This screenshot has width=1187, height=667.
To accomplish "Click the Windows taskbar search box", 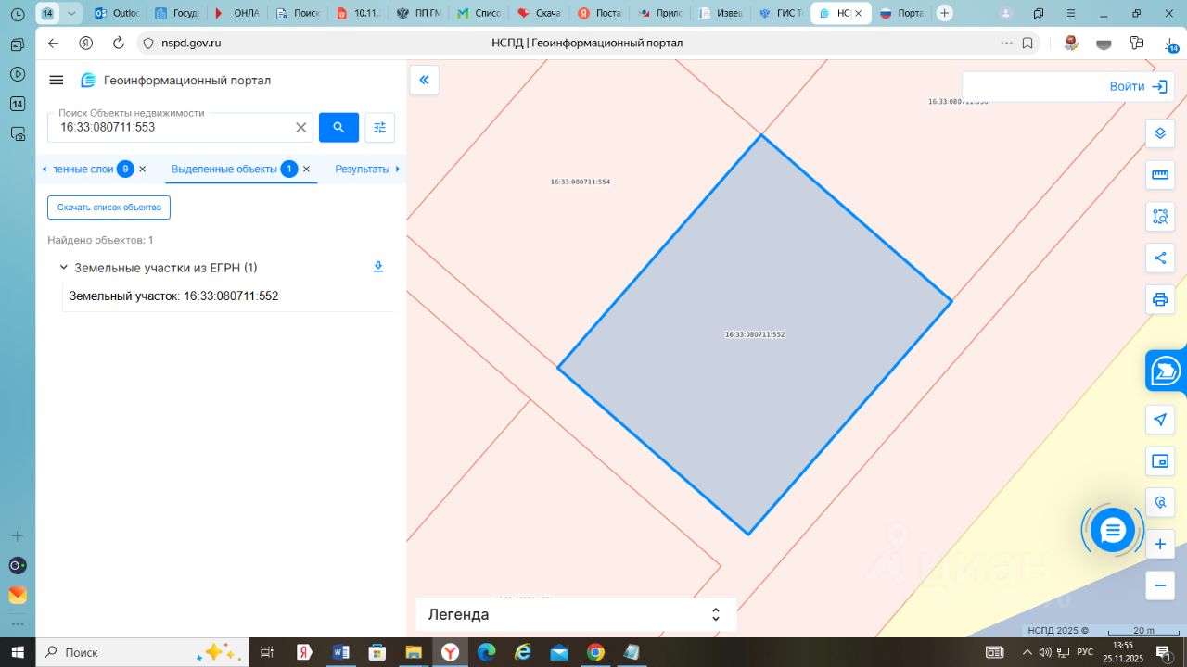I will tap(142, 652).
